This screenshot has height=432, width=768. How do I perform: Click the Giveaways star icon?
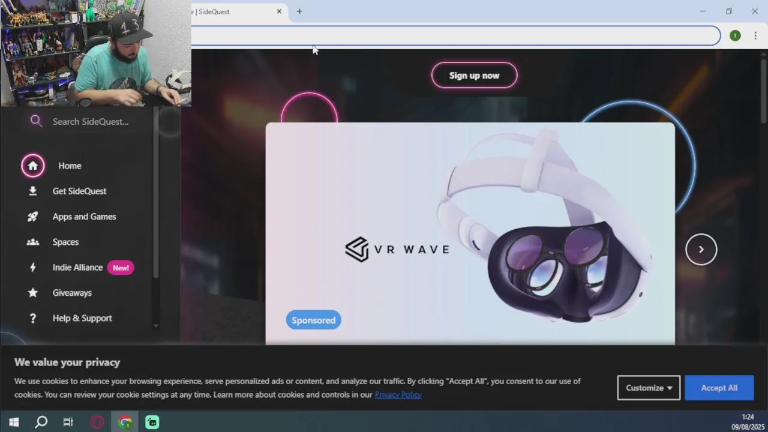[33, 293]
